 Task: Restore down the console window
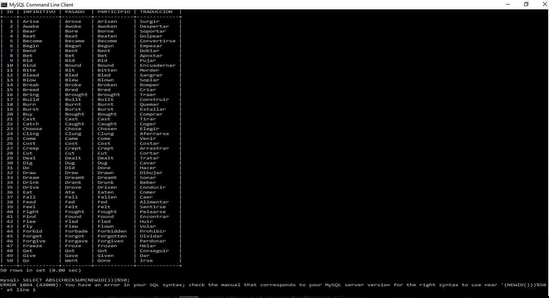pos(526,4)
